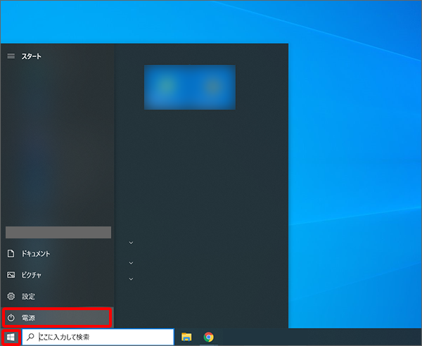Open the right blurred blue tile
This screenshot has width=422, height=346.
(212, 87)
